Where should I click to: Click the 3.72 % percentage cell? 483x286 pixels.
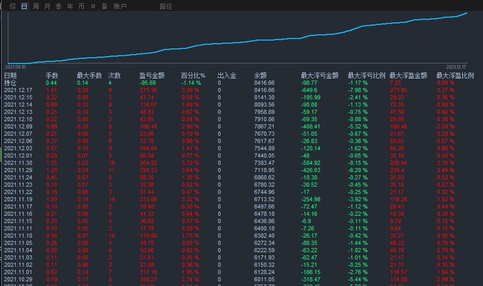(x=190, y=163)
